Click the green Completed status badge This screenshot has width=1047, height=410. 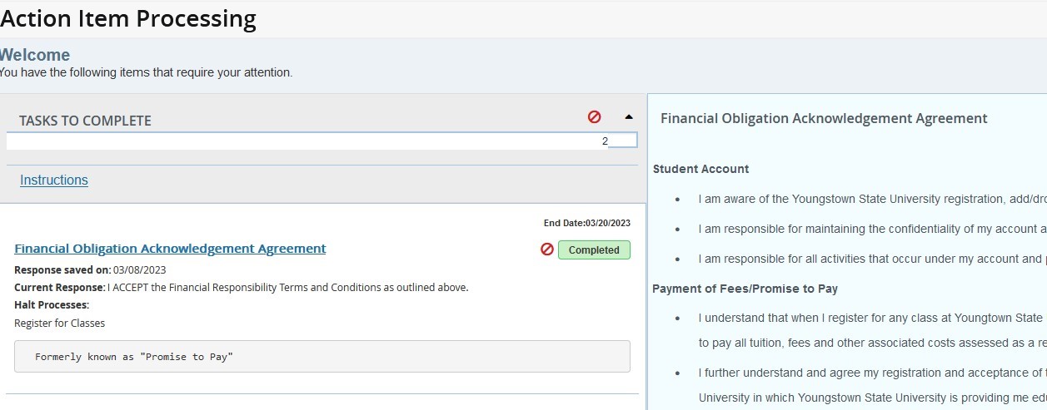[x=594, y=249]
